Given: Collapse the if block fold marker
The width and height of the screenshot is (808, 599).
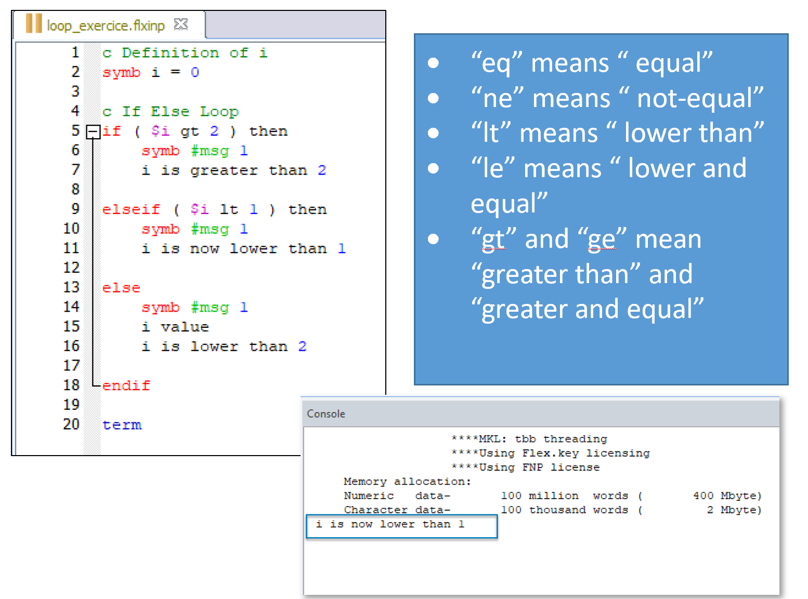Looking at the screenshot, I should [93, 131].
